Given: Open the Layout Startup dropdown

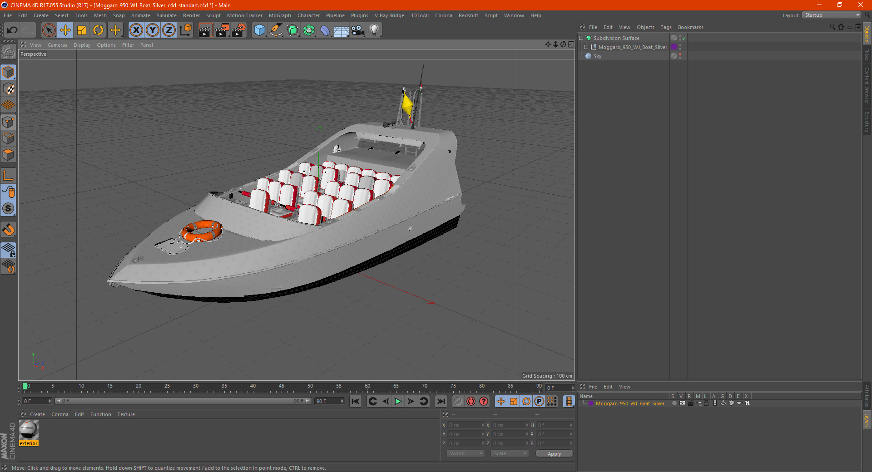Looking at the screenshot, I should tap(832, 15).
